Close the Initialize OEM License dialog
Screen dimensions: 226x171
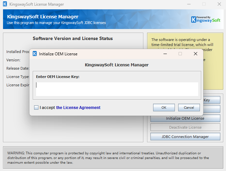[196, 54]
